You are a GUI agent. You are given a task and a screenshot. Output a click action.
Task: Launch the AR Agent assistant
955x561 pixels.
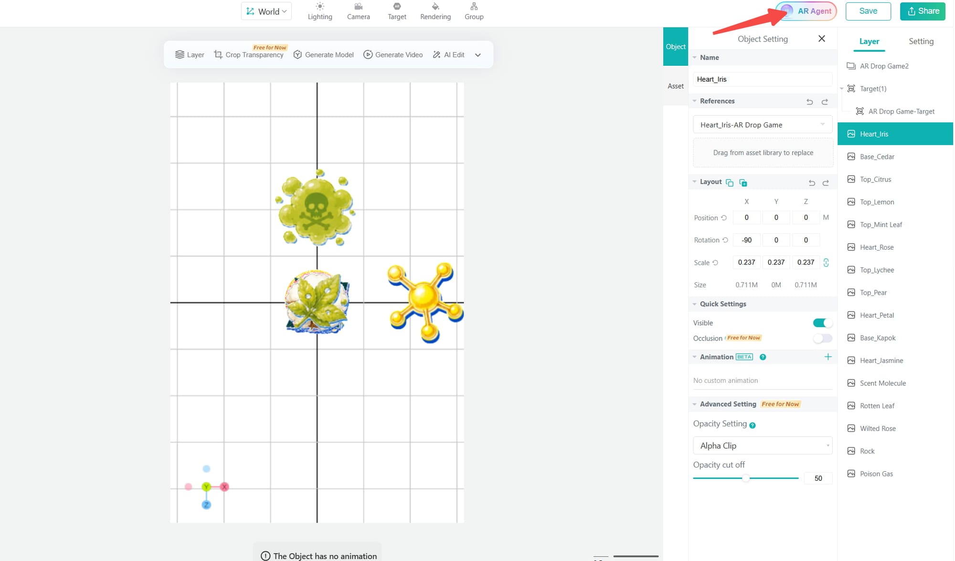pos(806,11)
